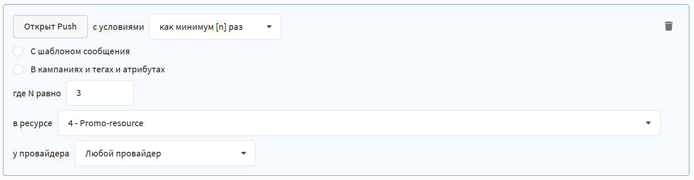Click the "В кампаниях и тегах и атрибутах" label text
The width and height of the screenshot is (694, 180).
pos(98,69)
